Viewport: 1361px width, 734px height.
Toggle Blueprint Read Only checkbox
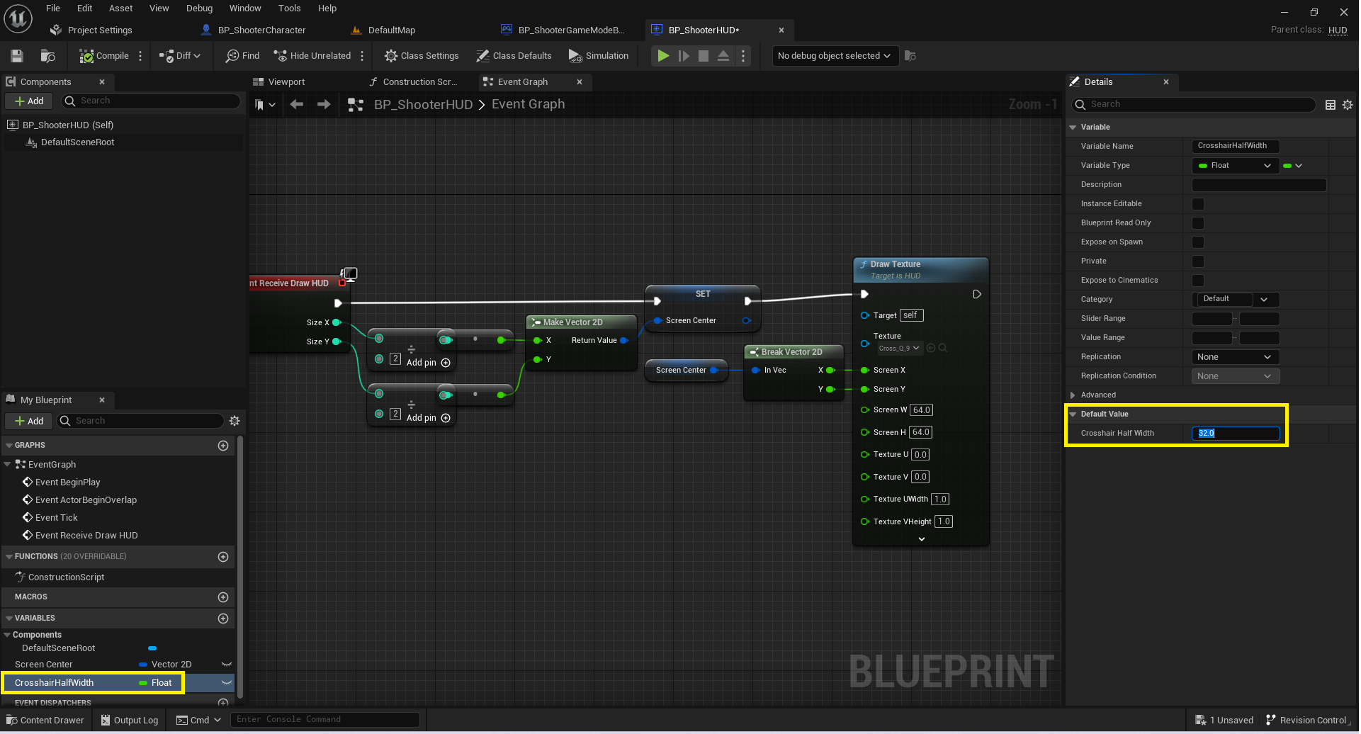(x=1198, y=223)
